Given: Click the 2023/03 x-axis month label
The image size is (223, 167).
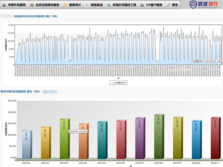Looking at the screenshot, I should [x=64, y=163].
